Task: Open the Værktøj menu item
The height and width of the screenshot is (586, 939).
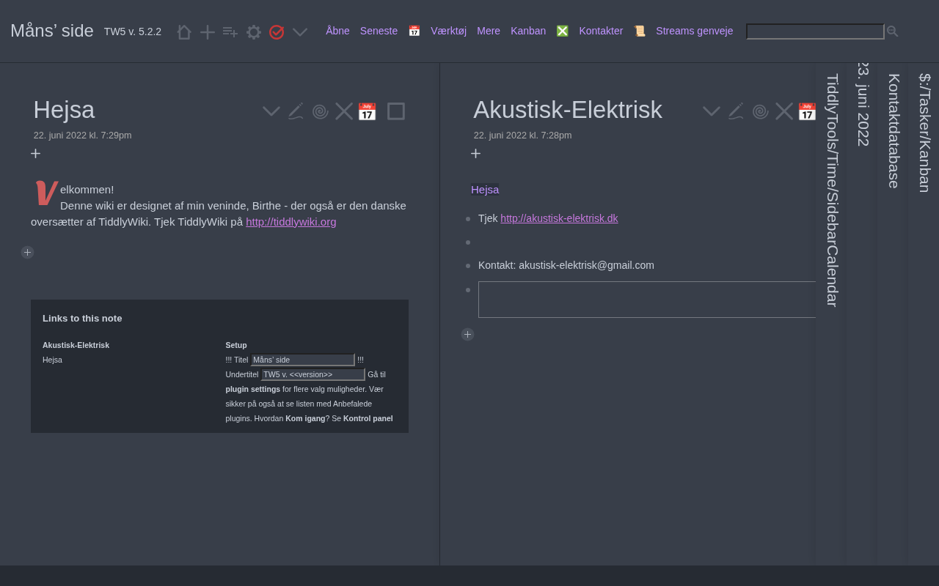Action: coord(448,31)
